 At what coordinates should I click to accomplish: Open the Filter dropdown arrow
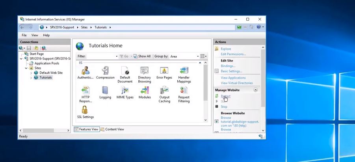point(117,56)
